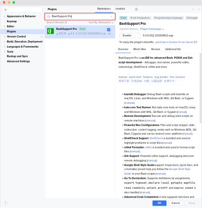Click the external link arrow after Plugin homepage
The image size is (202, 208).
tap(163, 29)
